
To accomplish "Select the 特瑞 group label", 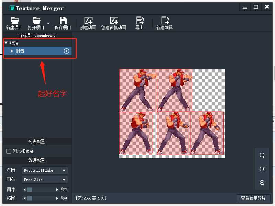I will (x=14, y=43).
